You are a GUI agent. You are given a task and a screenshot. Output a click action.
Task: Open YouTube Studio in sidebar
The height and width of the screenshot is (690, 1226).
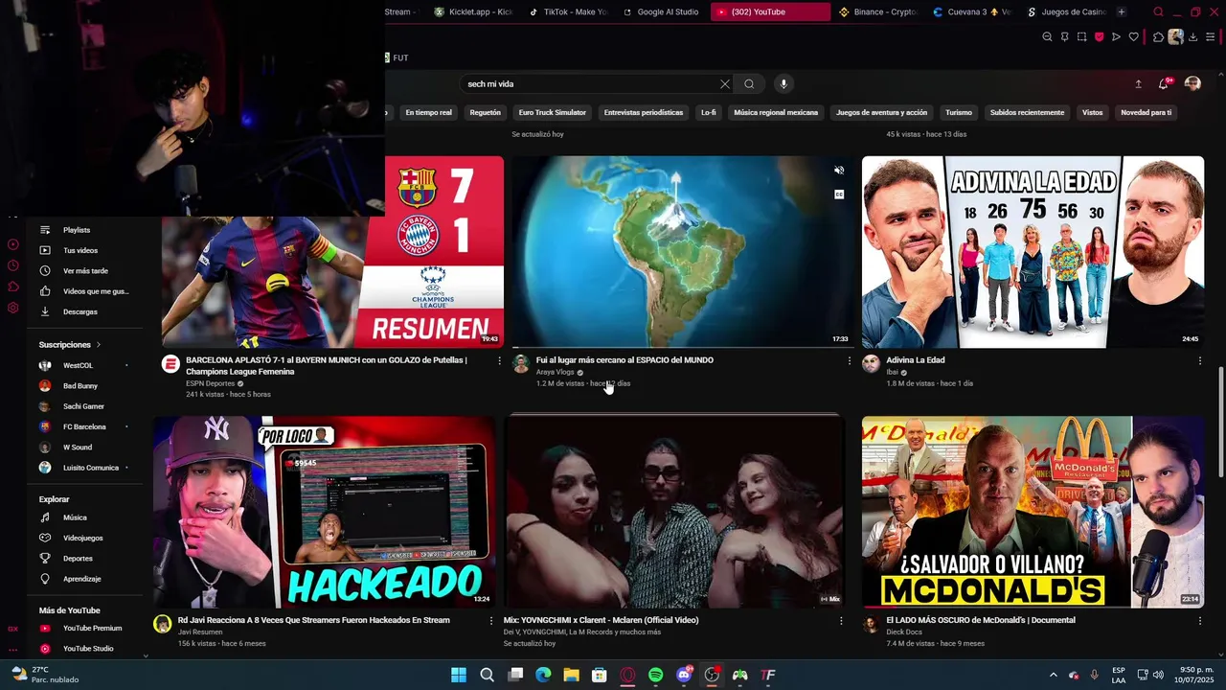[x=88, y=649]
